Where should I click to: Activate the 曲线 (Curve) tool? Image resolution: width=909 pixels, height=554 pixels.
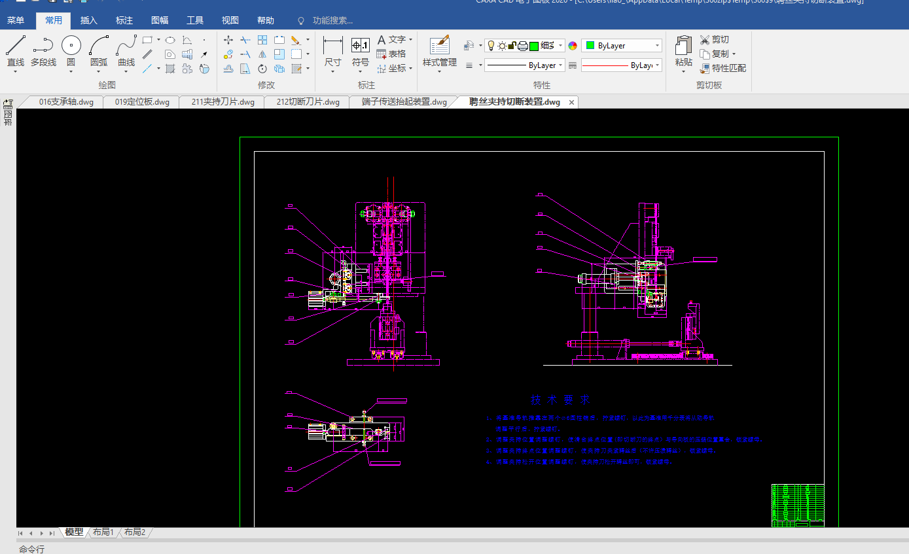tap(126, 51)
